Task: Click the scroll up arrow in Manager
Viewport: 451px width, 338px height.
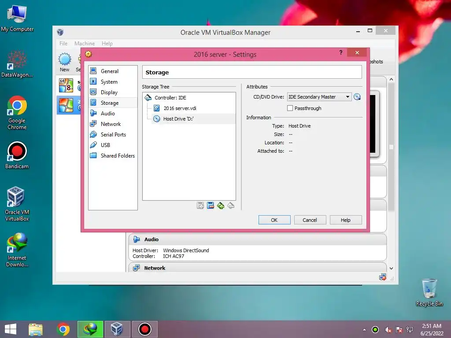Action: point(391,79)
